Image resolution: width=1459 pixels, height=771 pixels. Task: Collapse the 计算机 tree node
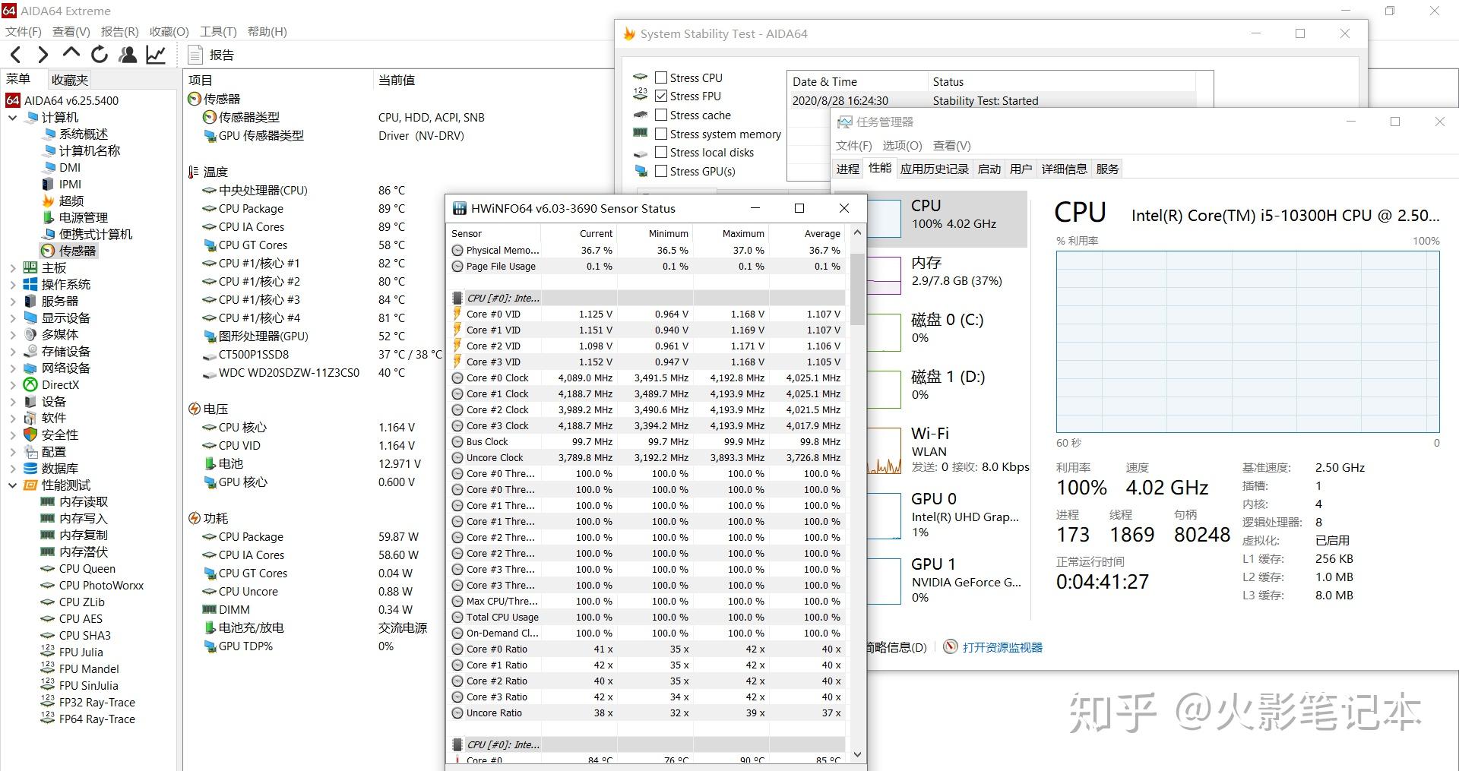click(x=12, y=118)
